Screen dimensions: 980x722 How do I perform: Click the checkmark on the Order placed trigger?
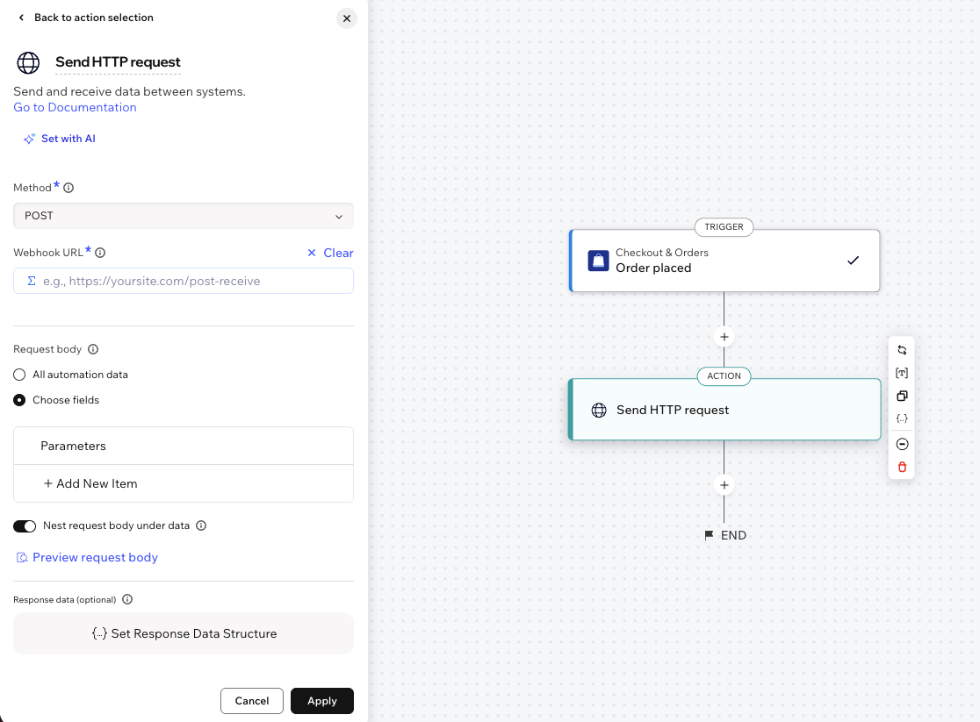pos(854,261)
